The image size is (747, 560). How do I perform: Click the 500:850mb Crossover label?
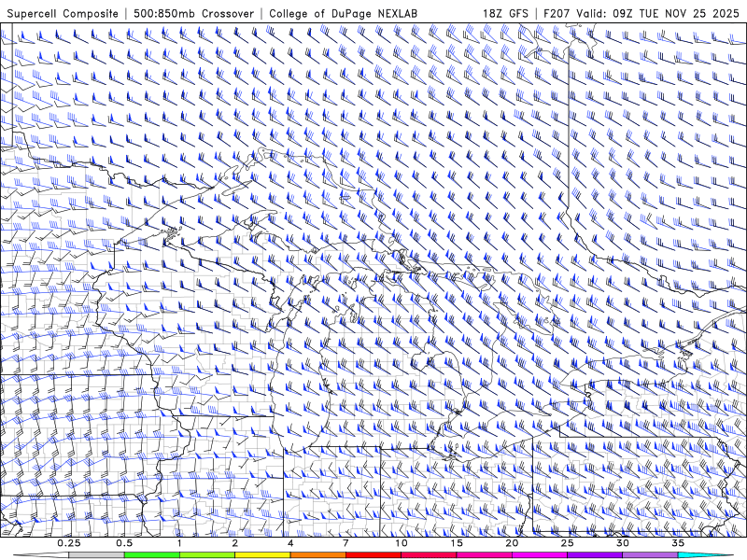(194, 13)
